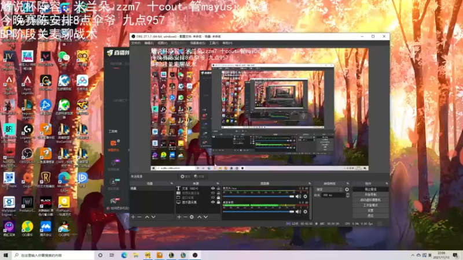The height and width of the screenshot is (260, 463).
Task: Move scene up in scenes list
Action: pyautogui.click(x=147, y=217)
